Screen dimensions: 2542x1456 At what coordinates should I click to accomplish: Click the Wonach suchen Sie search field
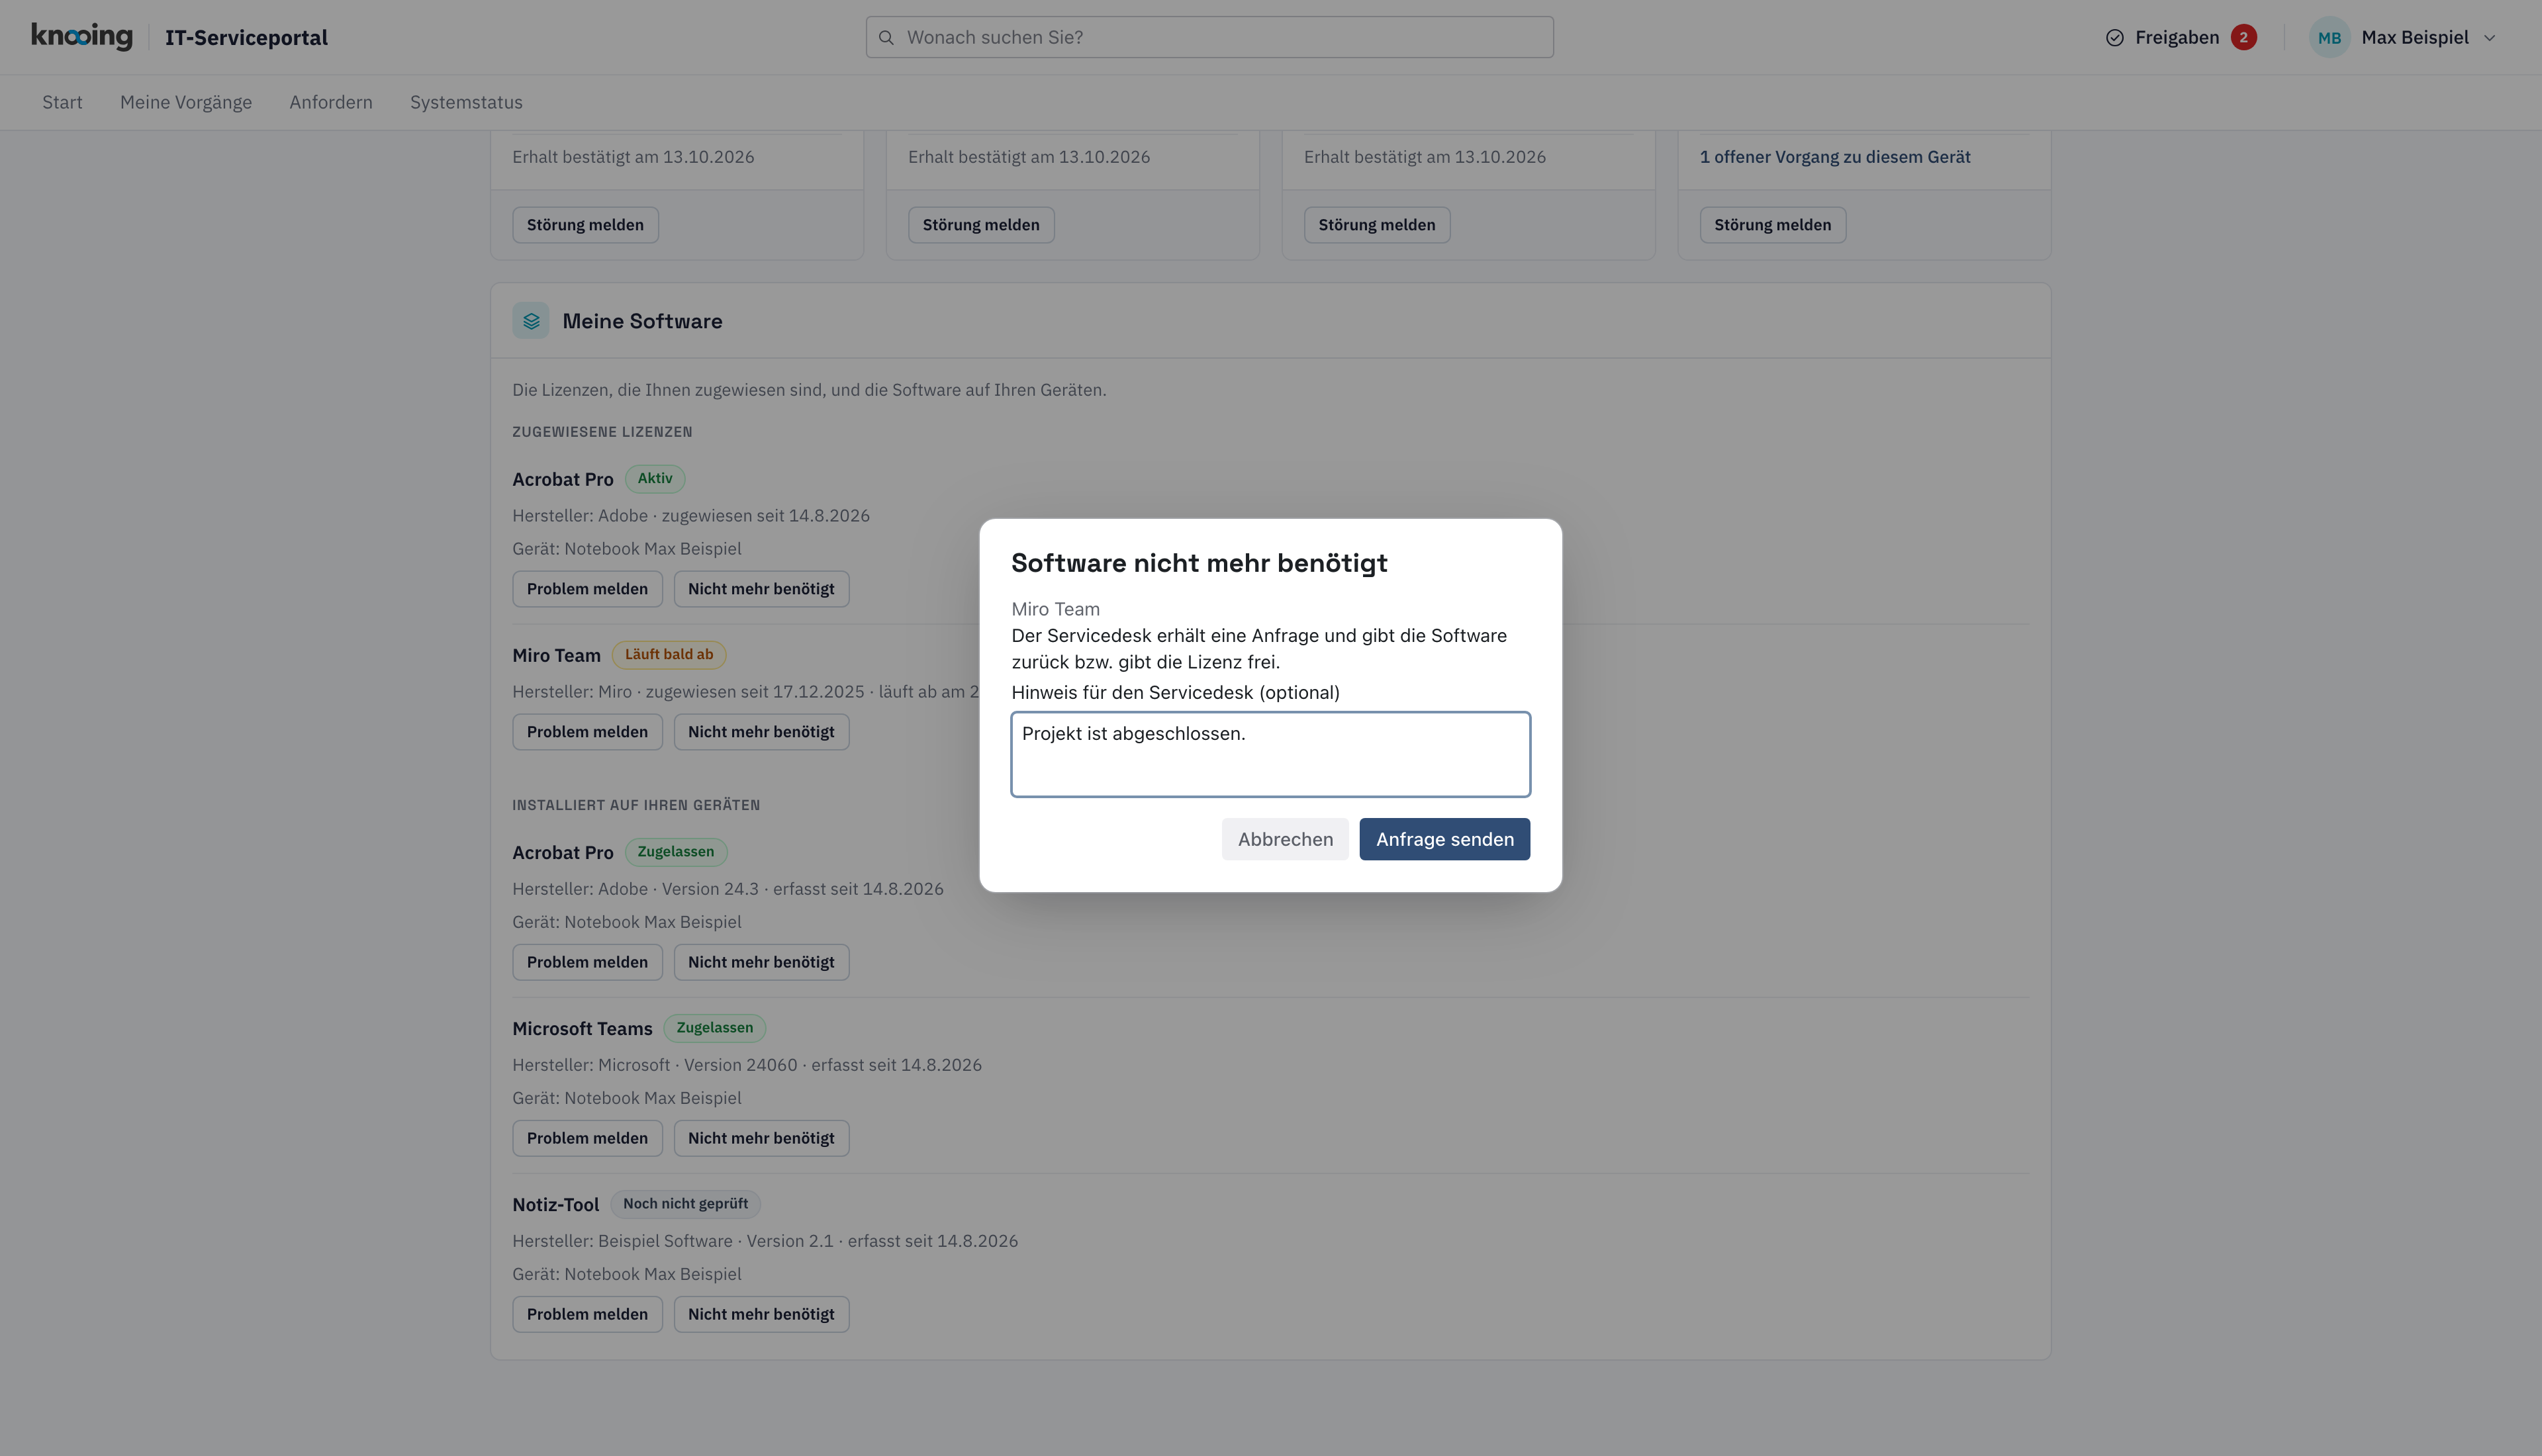(1209, 37)
